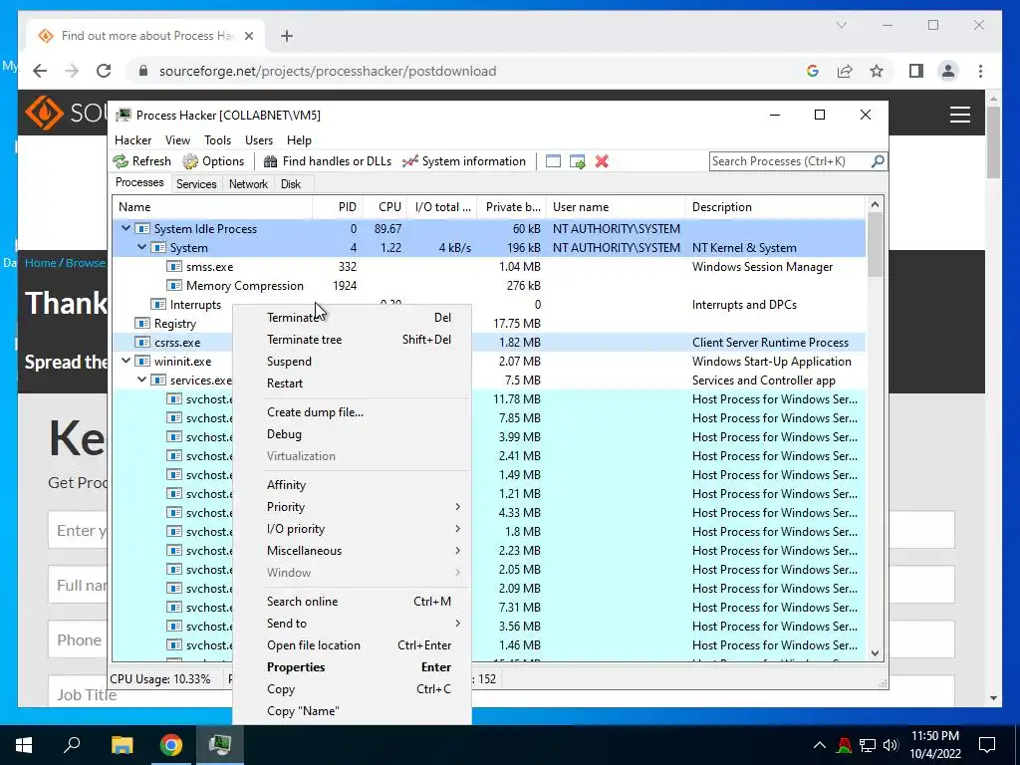The image size is (1020, 765).
Task: Open taskbar search magnifier
Action: [72, 745]
